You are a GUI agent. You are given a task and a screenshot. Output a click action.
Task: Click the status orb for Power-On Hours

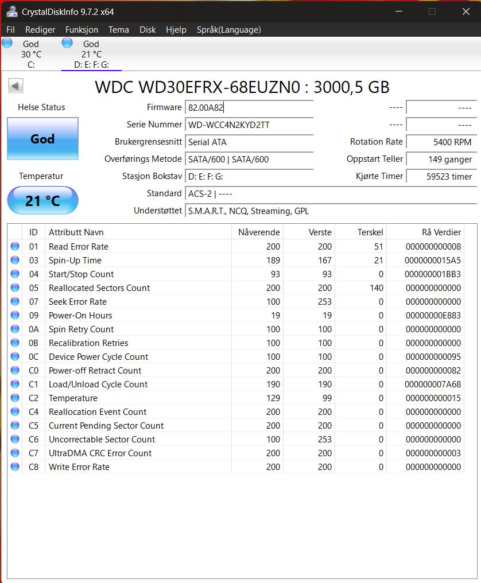(x=15, y=315)
